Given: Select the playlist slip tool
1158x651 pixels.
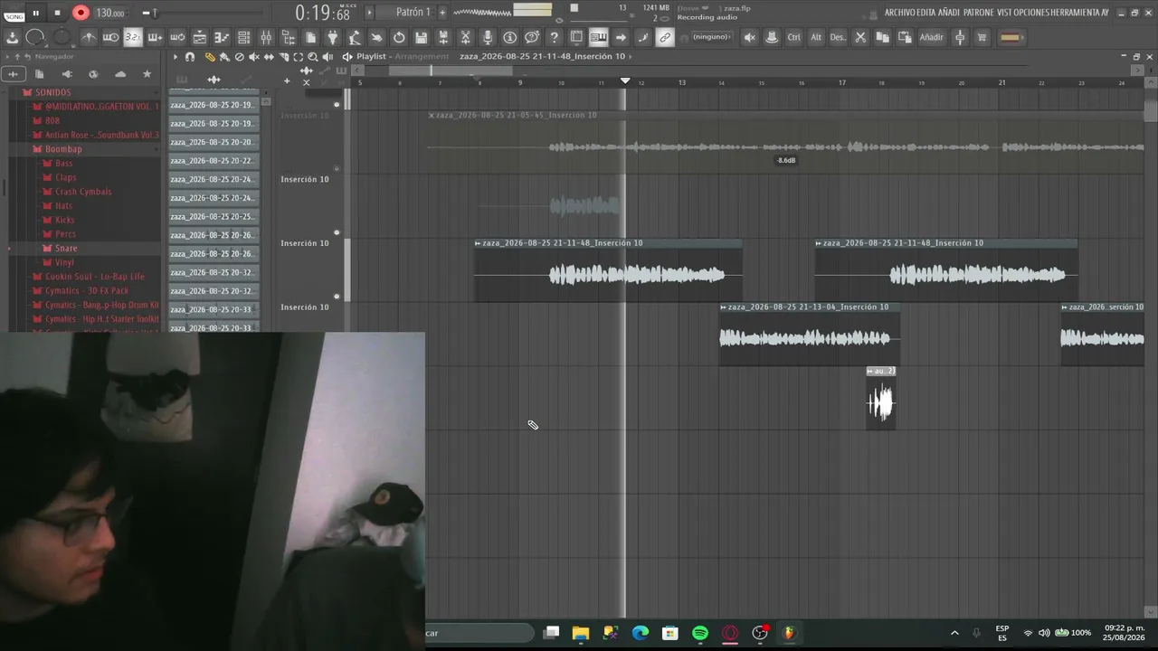Looking at the screenshot, I should point(269,57).
